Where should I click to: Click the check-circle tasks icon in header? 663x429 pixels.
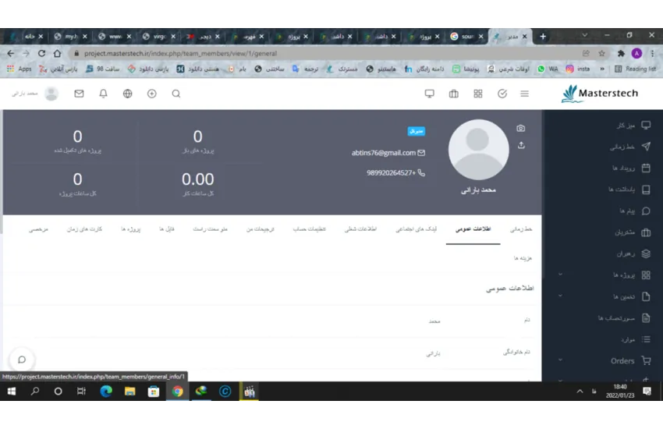tap(502, 94)
